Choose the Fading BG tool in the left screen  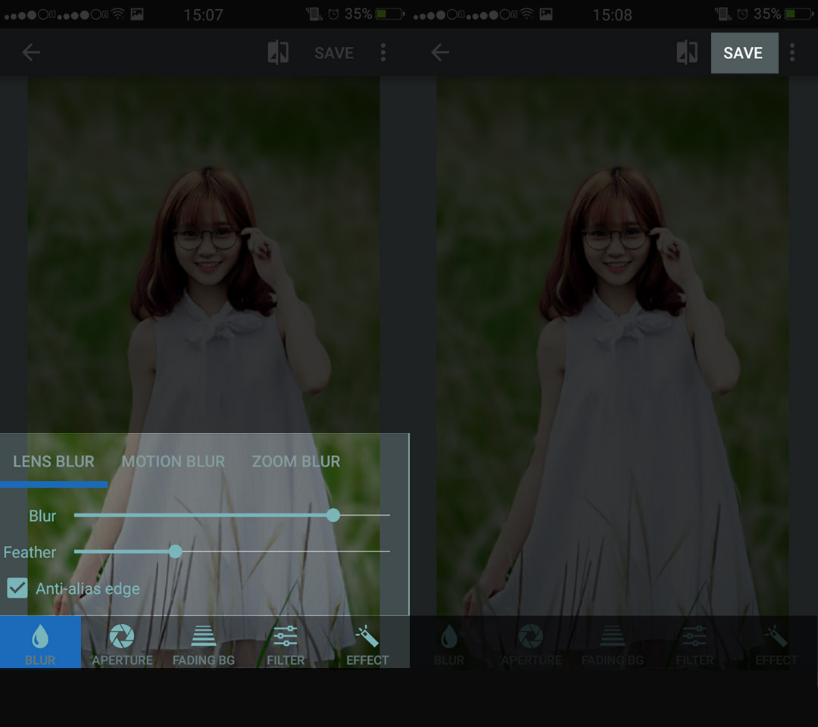pos(203,642)
